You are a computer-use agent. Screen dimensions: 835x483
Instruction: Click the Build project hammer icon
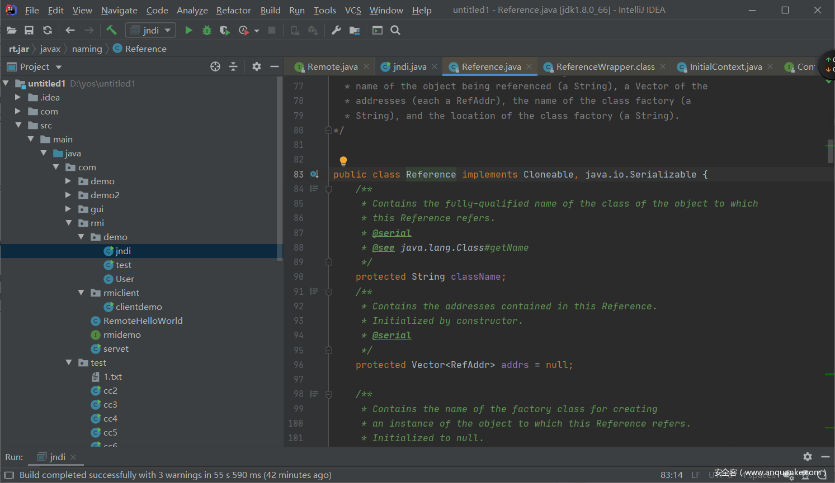pos(111,30)
